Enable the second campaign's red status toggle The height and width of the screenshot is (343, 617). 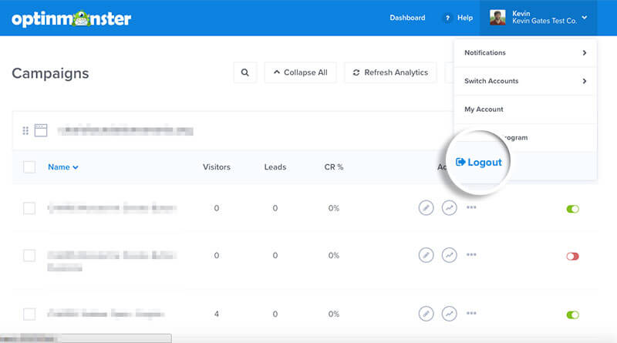[572, 257]
